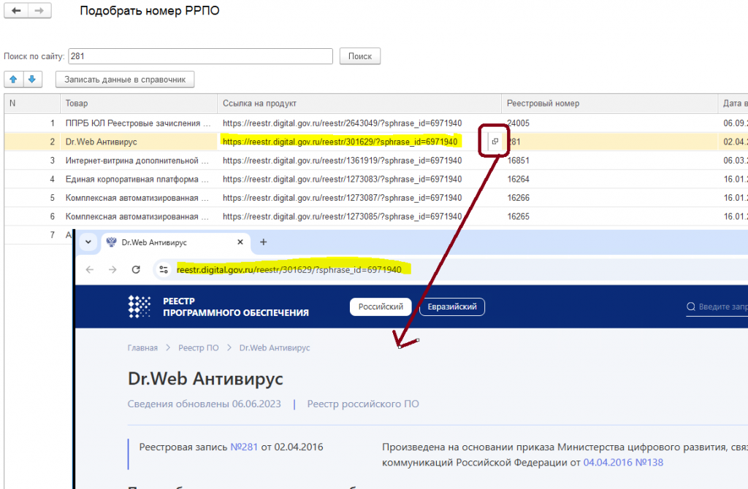748x489 pixels.
Task: Open the 04.04.2016 №138 order link
Action: coord(623,462)
